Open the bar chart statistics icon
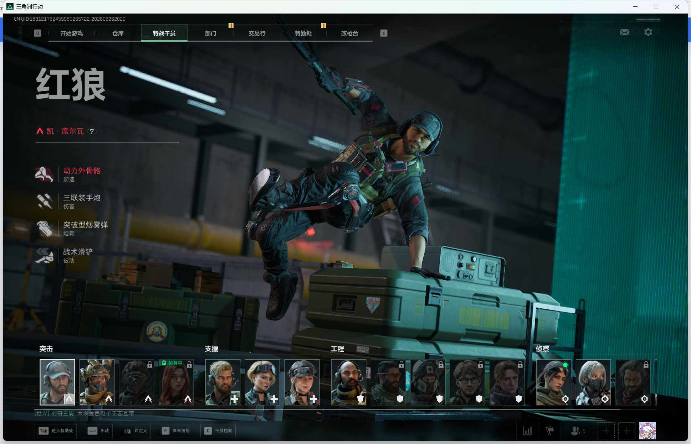 528,431
